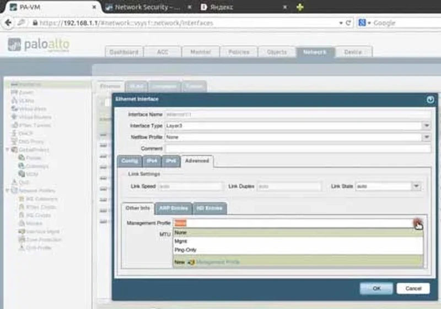Go to the Objects main tab

coord(277,52)
